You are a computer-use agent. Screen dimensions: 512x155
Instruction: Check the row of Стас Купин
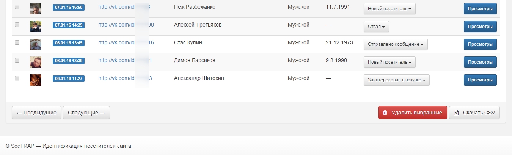(17, 43)
